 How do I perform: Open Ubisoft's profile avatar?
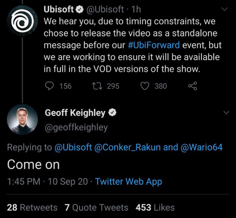pos(22,22)
